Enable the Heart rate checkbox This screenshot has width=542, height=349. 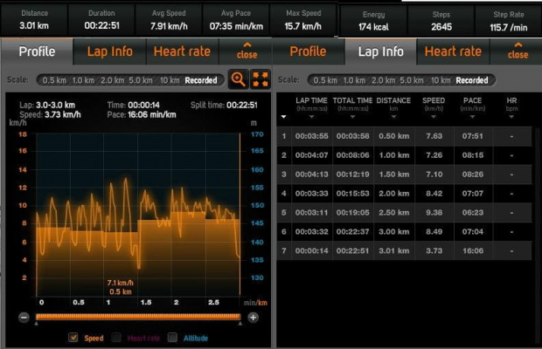tap(118, 338)
